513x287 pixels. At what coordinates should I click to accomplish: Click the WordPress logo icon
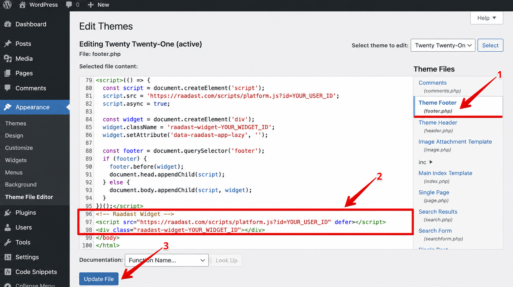coord(7,5)
